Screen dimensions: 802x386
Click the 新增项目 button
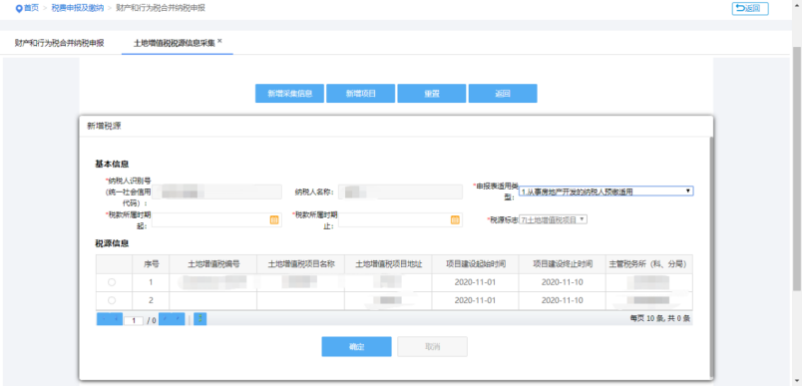pos(360,94)
